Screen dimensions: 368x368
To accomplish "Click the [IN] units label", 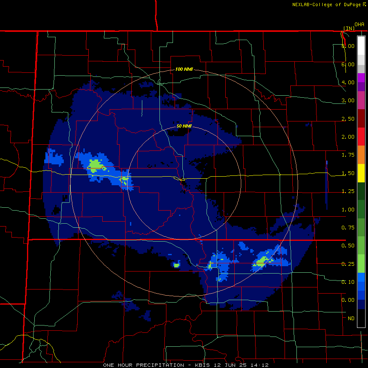I will coord(349,28).
